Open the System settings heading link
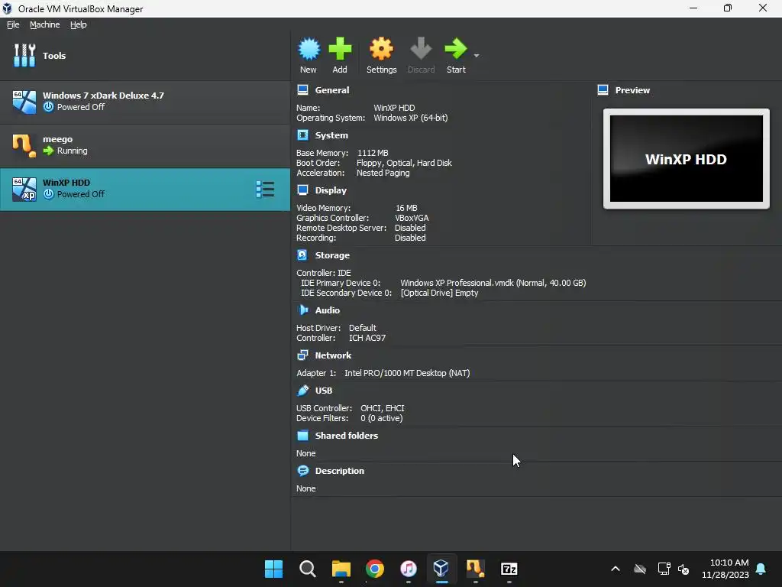Viewport: 782px width, 587px height. click(x=331, y=135)
